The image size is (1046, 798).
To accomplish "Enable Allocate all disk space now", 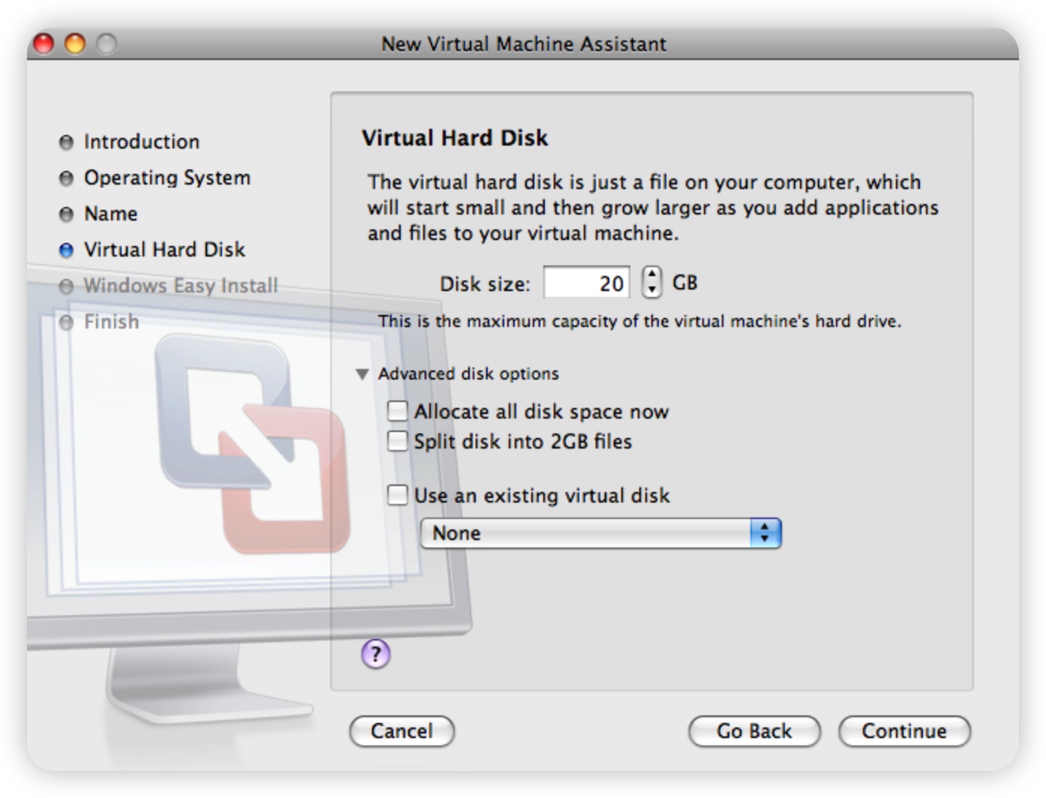I will pyautogui.click(x=397, y=411).
